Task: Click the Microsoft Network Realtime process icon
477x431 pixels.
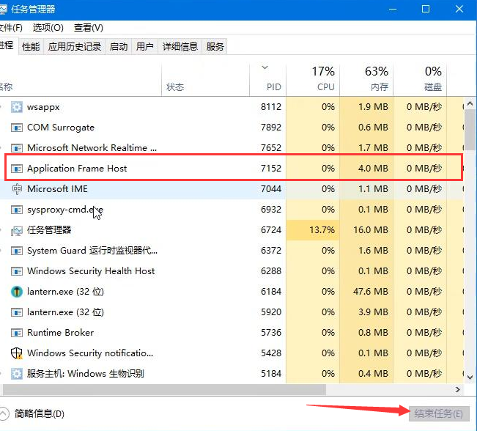Action: [17, 148]
